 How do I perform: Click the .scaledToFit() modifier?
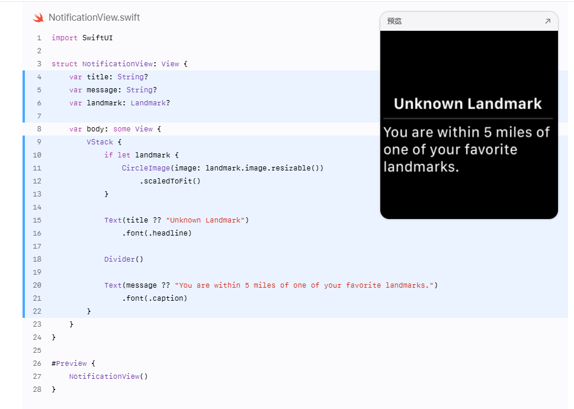(170, 181)
